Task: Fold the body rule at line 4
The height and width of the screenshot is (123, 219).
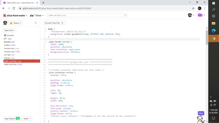Action: tap(46, 29)
